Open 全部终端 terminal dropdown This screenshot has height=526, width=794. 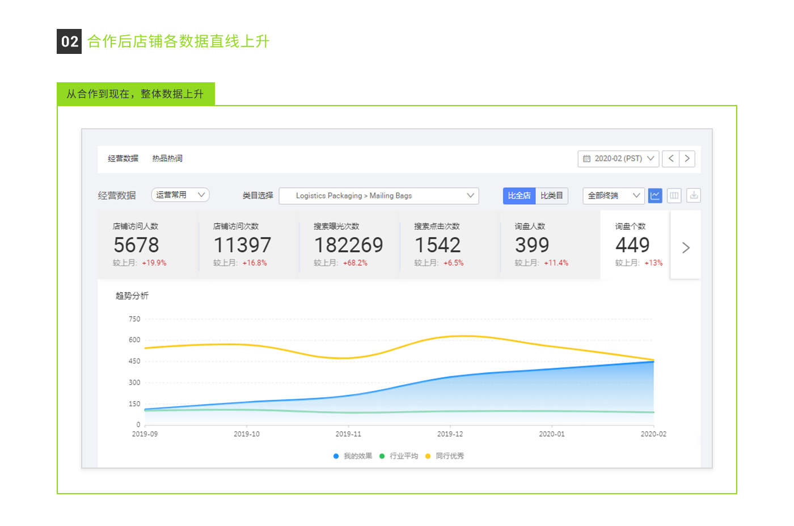(x=614, y=196)
